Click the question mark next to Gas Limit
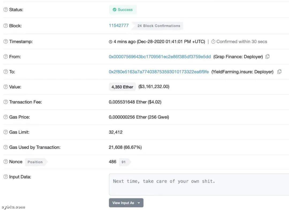Viewport: 289px width, 210px height. [x=6, y=132]
